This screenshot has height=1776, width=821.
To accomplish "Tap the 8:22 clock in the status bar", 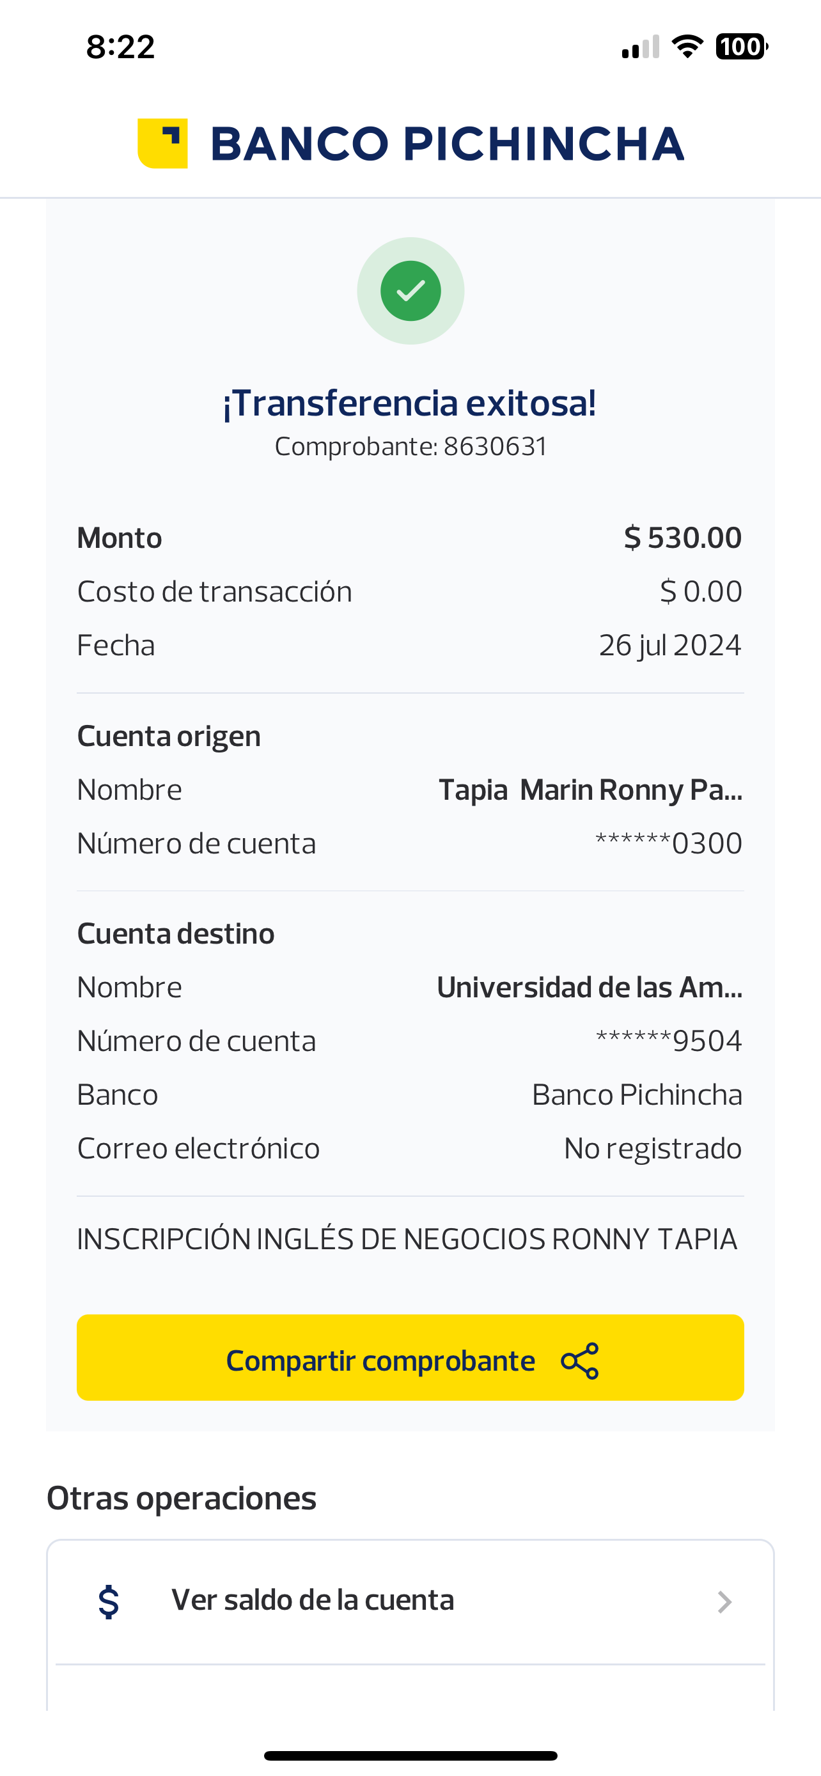I will click(x=121, y=47).
